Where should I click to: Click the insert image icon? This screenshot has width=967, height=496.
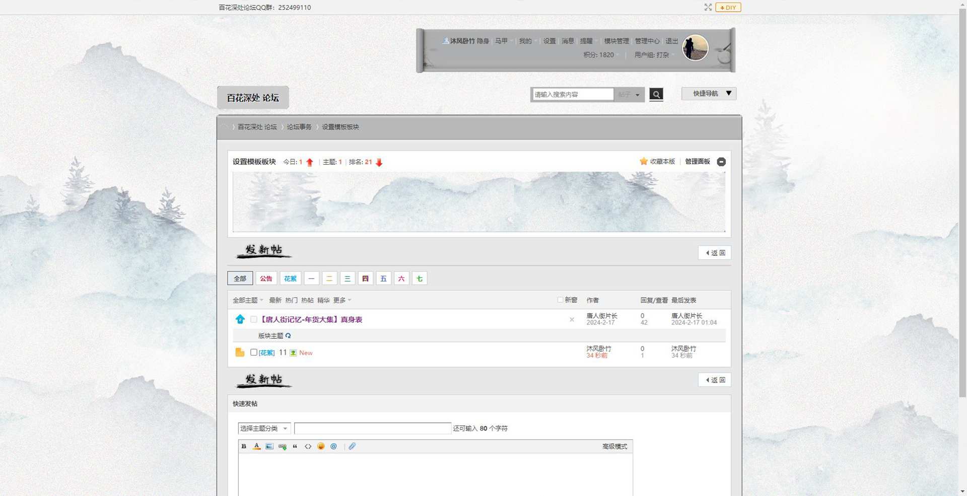269,446
